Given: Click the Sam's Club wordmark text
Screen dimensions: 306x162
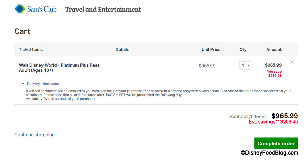Looking at the screenshot, I should point(42,9).
